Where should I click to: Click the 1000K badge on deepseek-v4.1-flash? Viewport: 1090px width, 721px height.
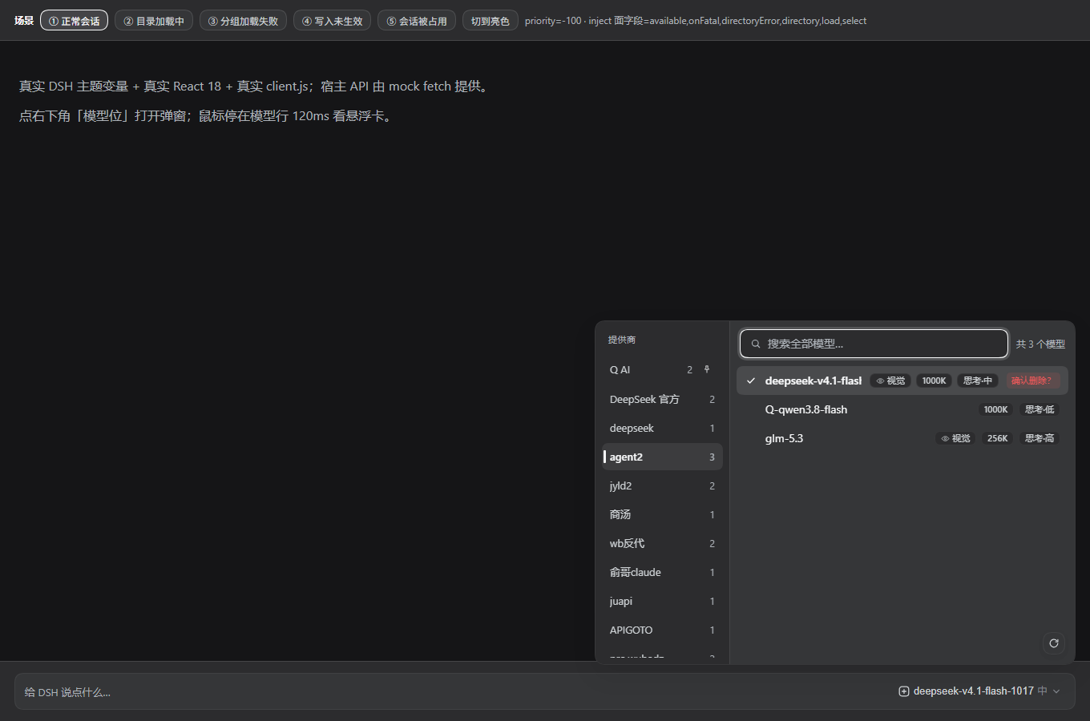934,381
